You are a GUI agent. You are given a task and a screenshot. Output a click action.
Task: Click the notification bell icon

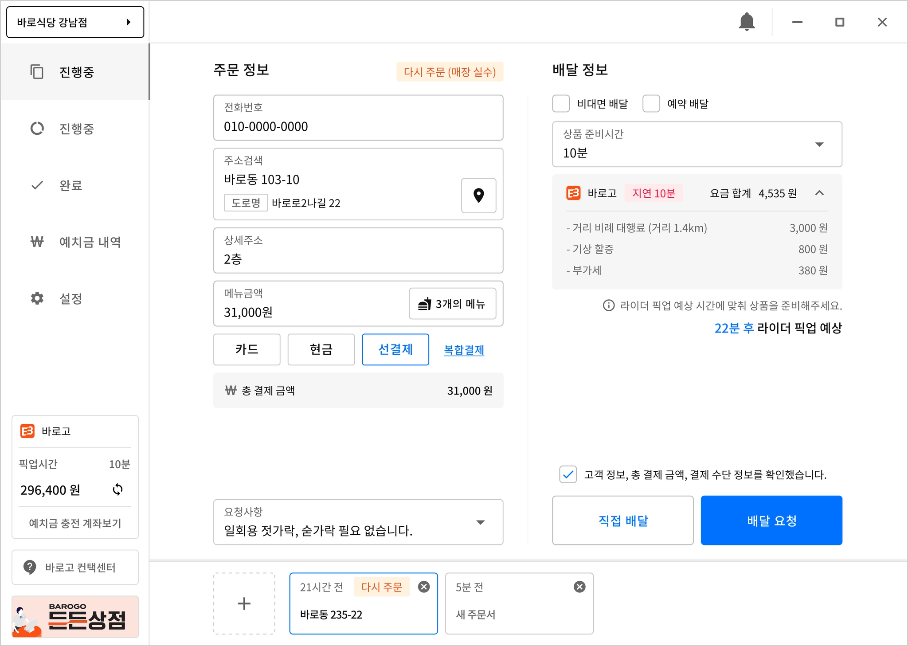click(747, 22)
